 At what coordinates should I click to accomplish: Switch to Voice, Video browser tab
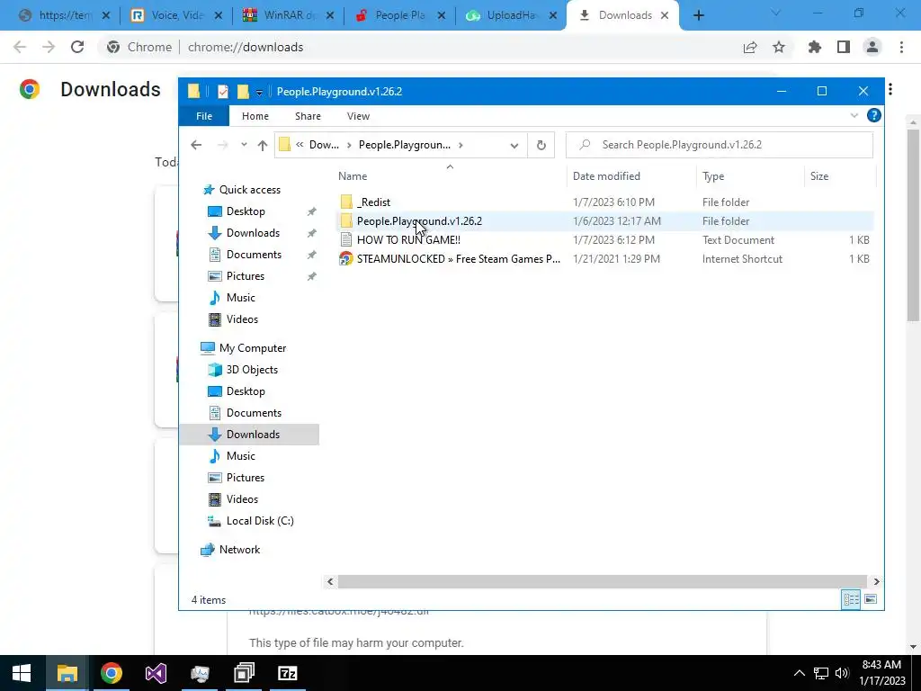pos(176,15)
